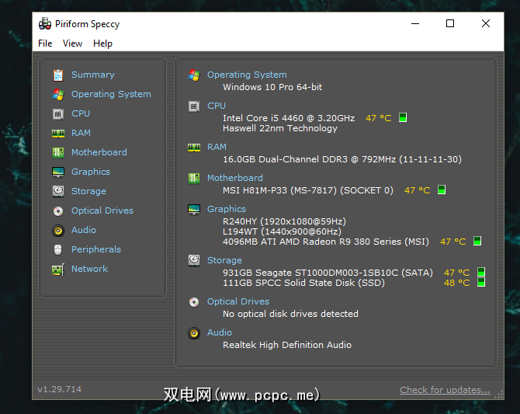Click the Operating System heading link in summary

coord(247,75)
